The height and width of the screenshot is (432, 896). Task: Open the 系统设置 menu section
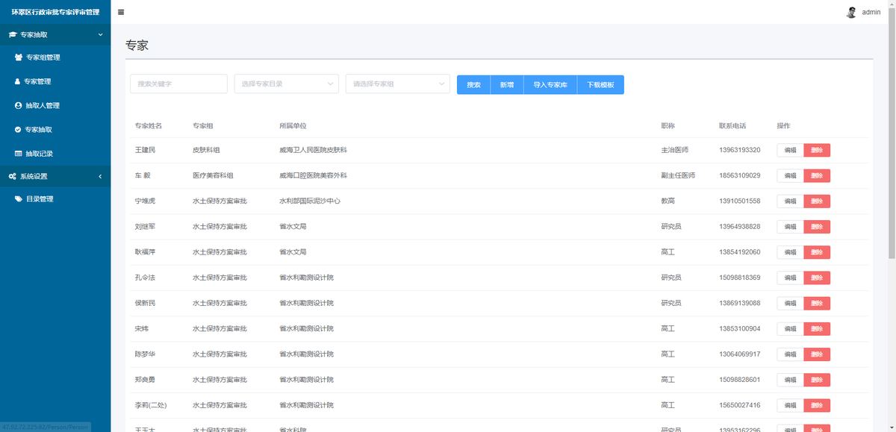tap(55, 176)
